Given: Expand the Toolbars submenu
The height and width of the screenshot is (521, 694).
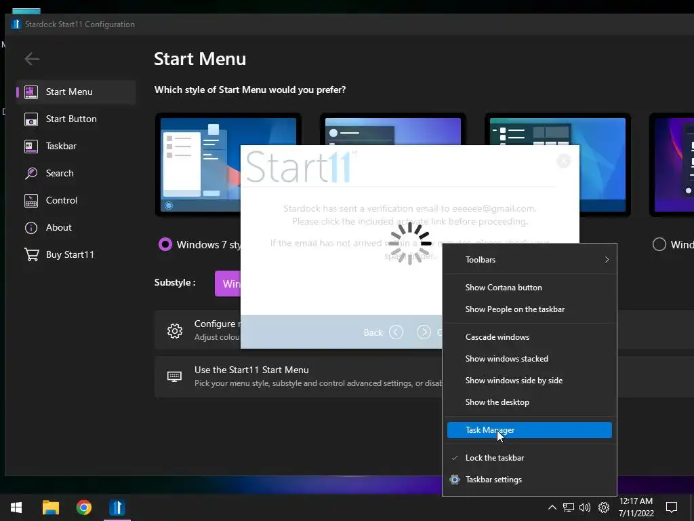Looking at the screenshot, I should coord(529,260).
